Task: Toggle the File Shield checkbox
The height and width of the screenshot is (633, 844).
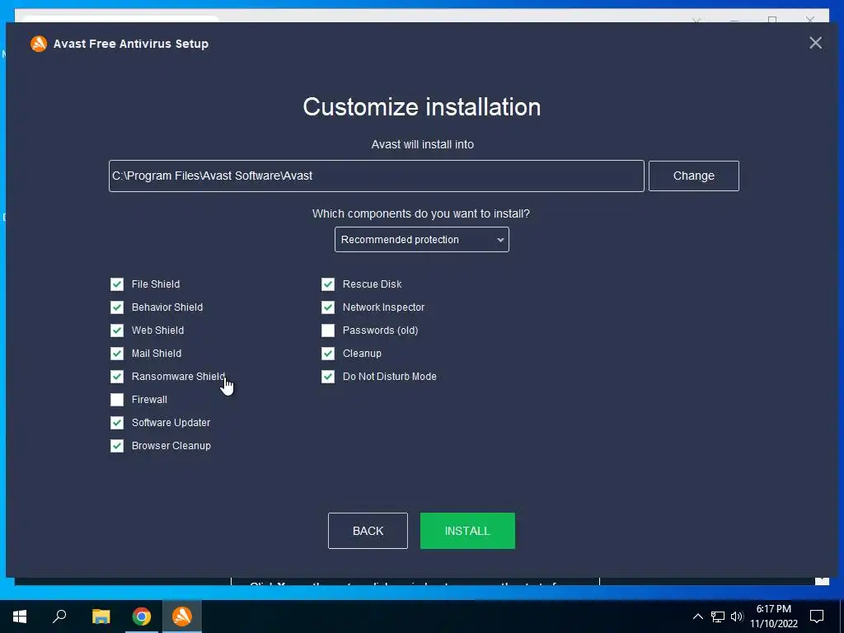Action: (x=117, y=284)
